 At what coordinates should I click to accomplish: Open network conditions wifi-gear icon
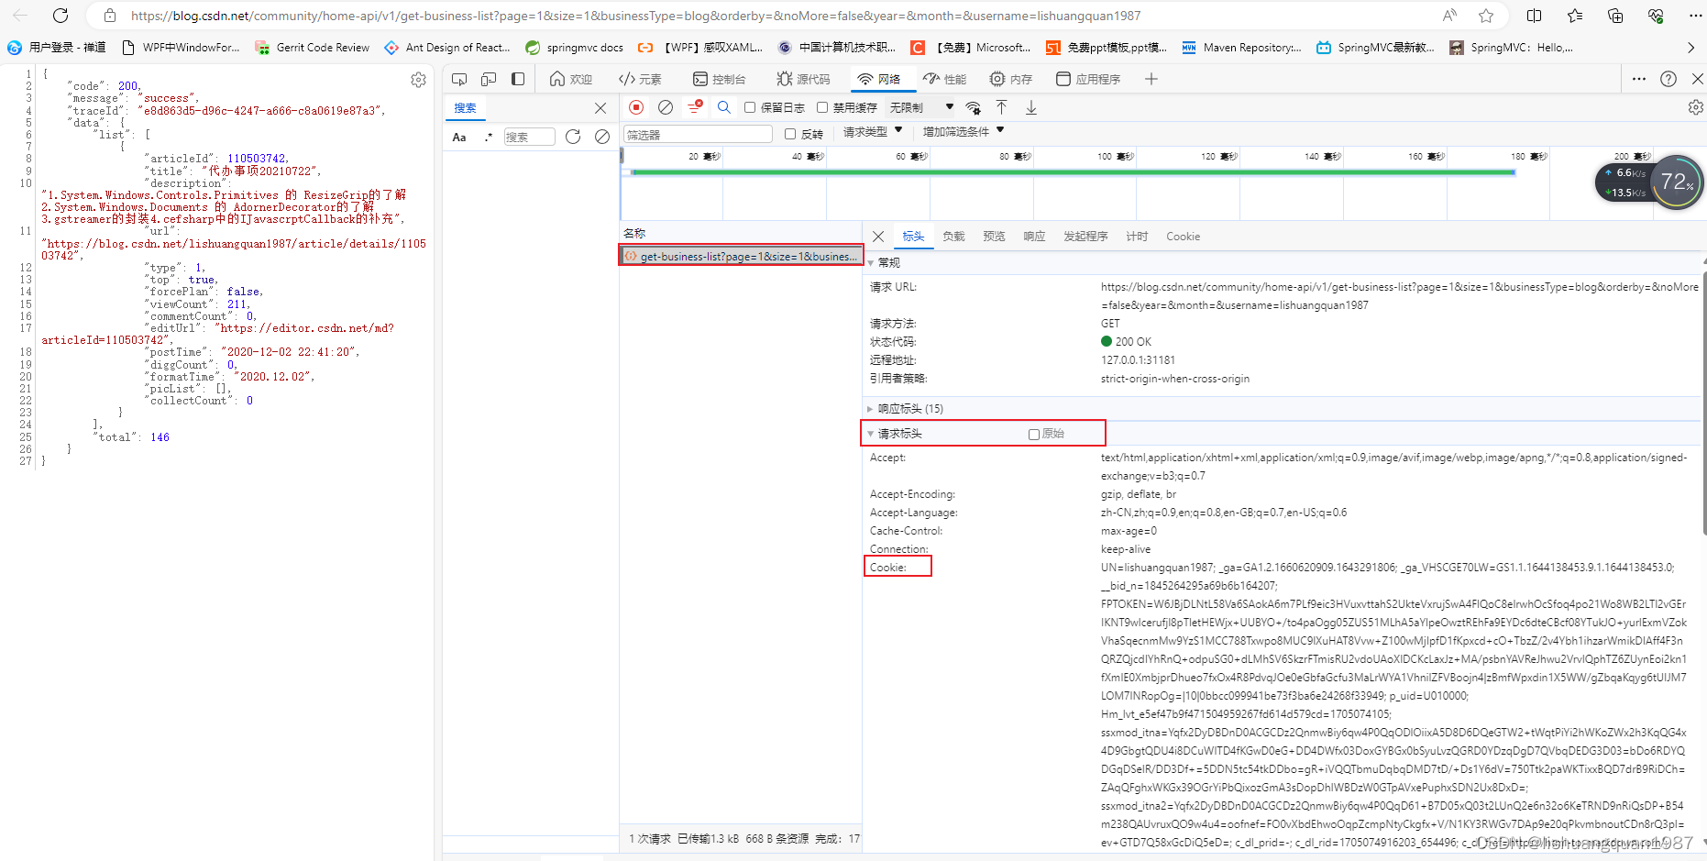click(x=974, y=107)
